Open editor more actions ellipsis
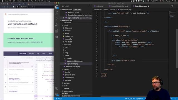Screen dimensions: 178x100 175,6
